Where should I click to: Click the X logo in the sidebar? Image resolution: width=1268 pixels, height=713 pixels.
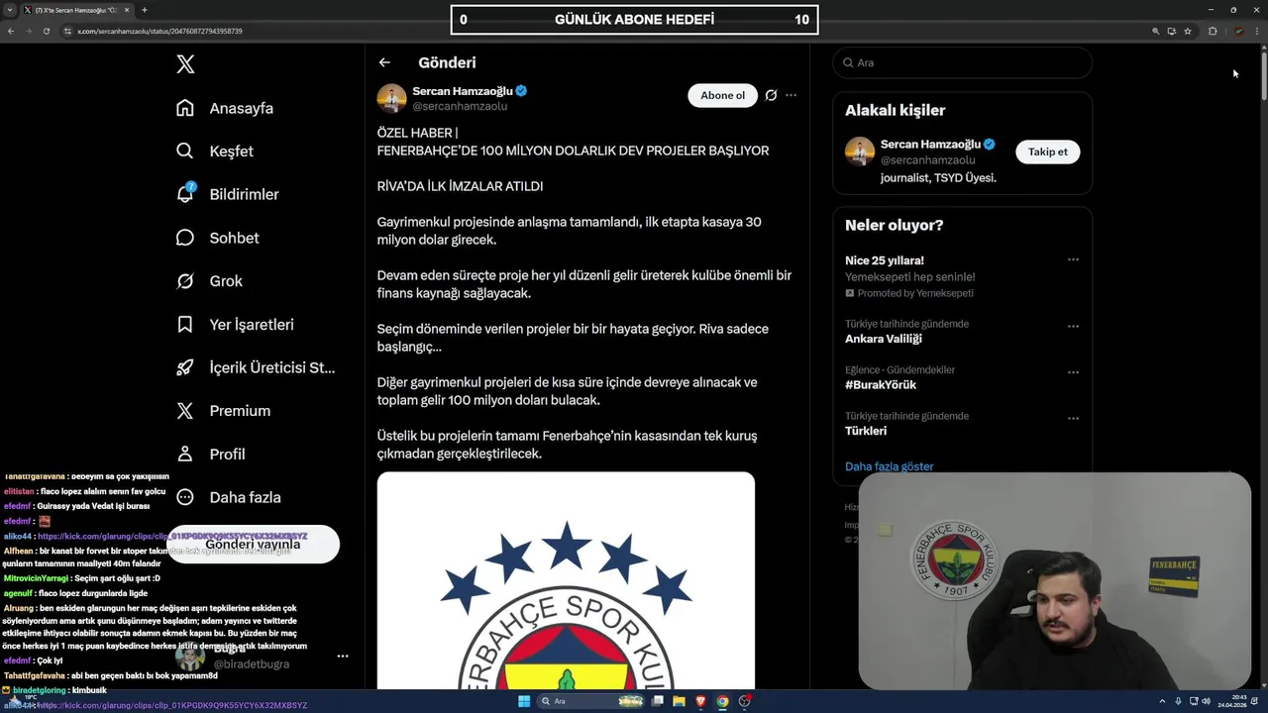point(185,64)
